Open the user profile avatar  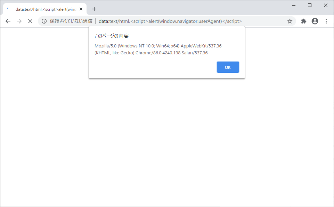pos(315,21)
